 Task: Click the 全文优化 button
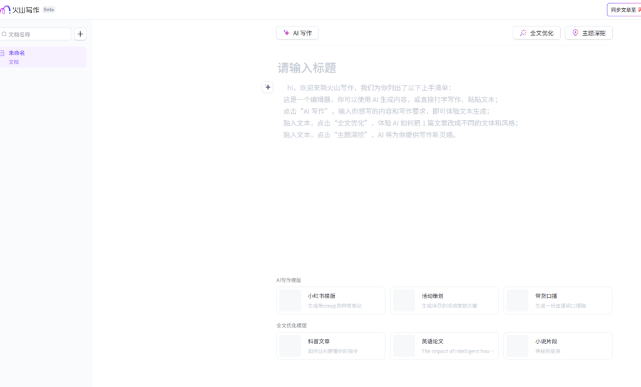(x=536, y=33)
